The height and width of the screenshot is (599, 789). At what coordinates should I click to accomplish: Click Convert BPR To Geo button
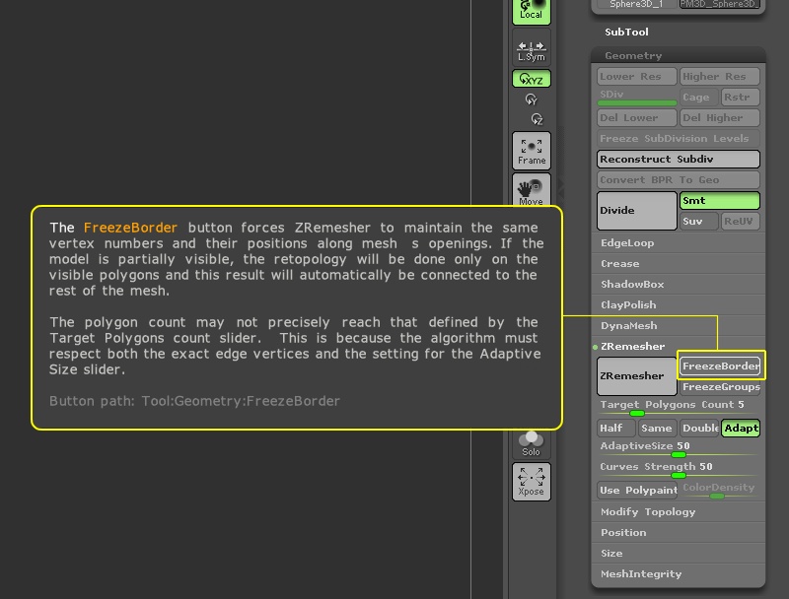tap(679, 179)
